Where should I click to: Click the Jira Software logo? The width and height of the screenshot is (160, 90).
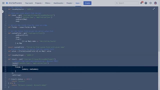(14, 3)
